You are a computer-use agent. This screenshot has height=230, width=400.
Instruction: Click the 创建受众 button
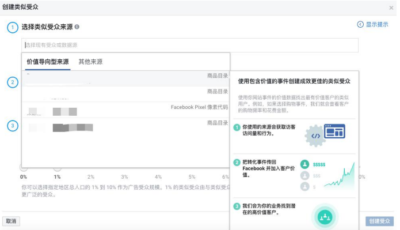pyautogui.click(x=379, y=221)
